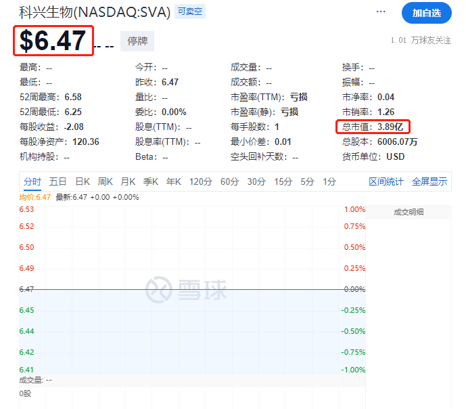Select the 120分 interval tab
This screenshot has height=409, width=466.
tap(200, 181)
